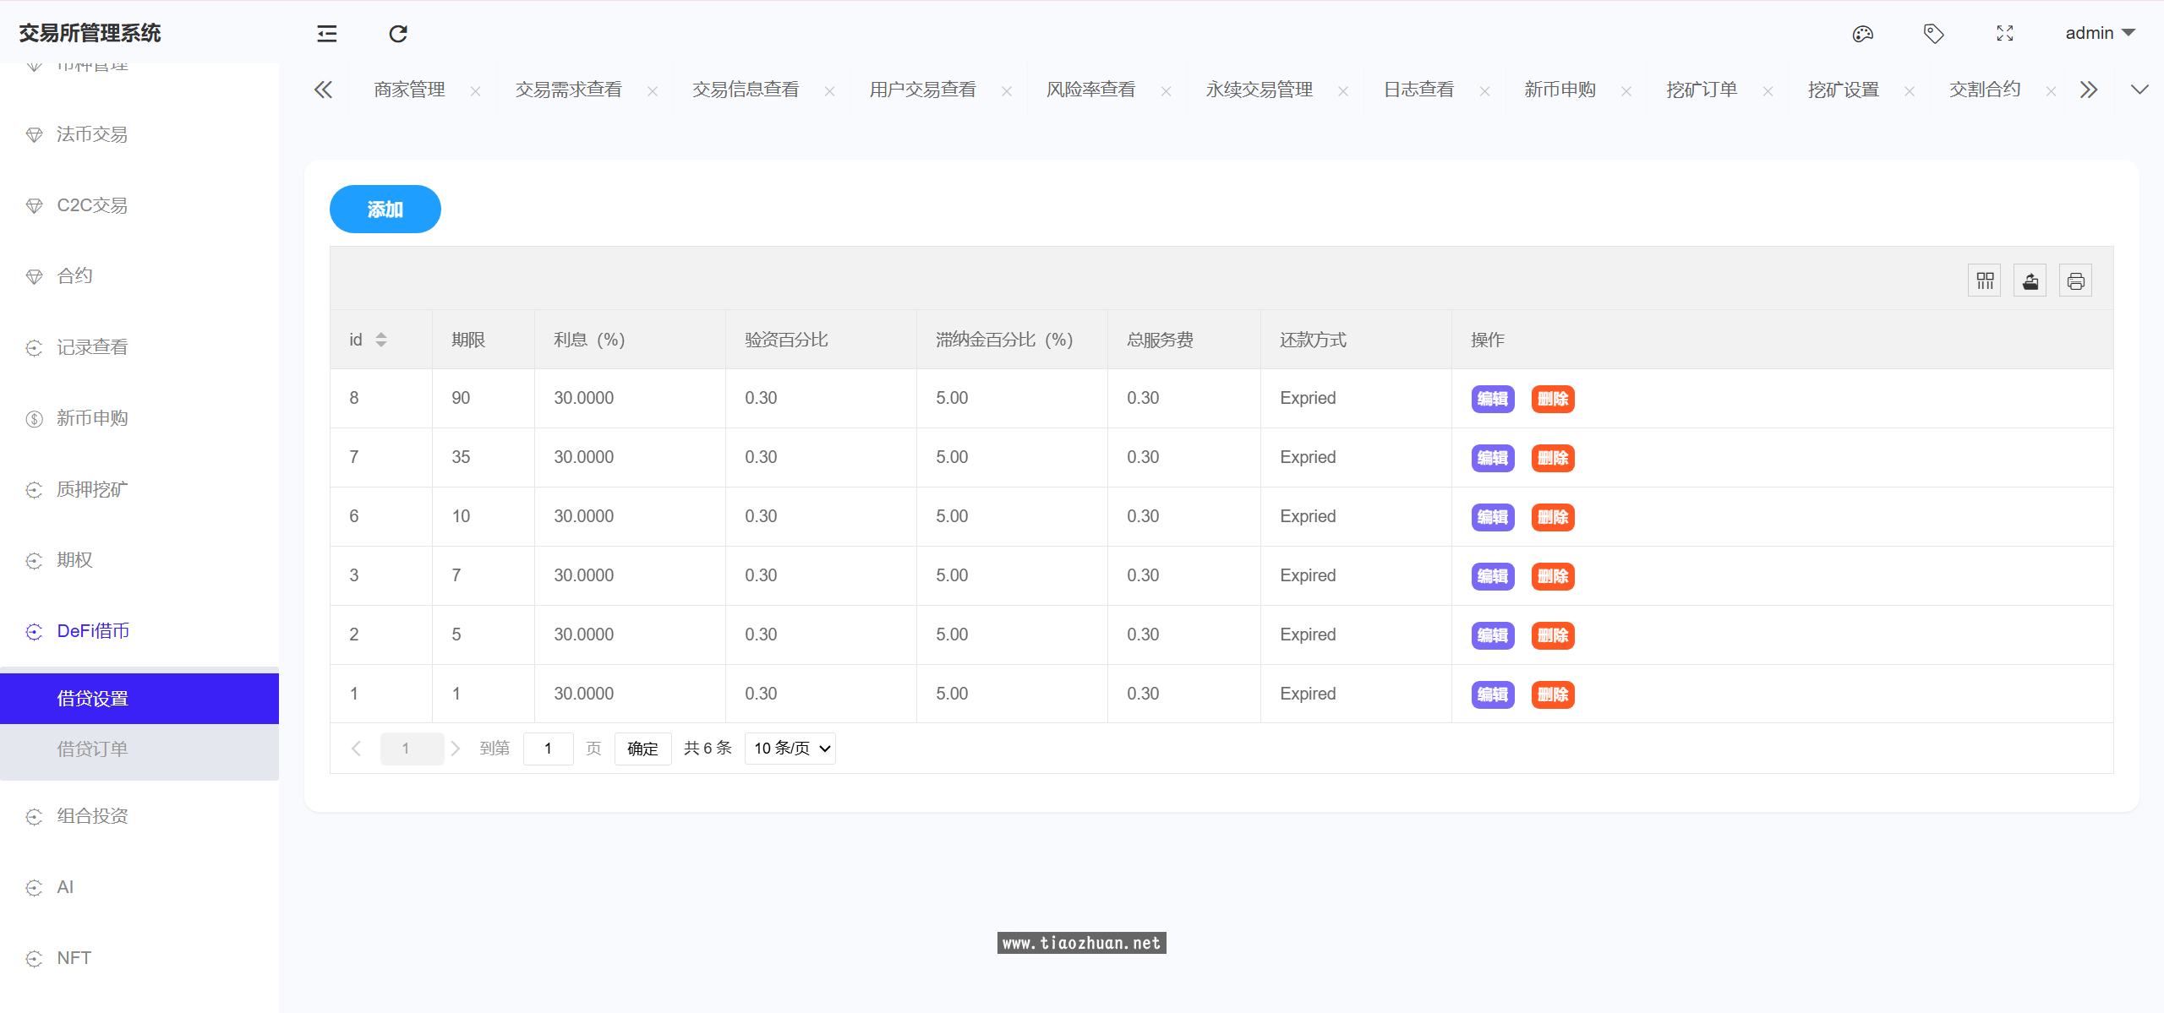The image size is (2164, 1013).
Task: Open the admin user dropdown
Action: point(2100,33)
